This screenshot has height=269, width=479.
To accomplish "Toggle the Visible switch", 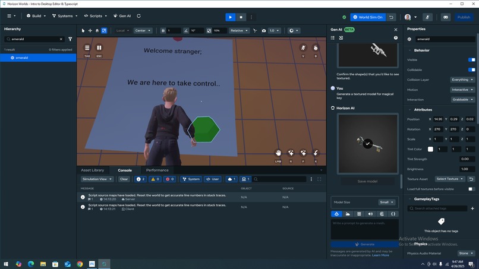I will 471,60.
